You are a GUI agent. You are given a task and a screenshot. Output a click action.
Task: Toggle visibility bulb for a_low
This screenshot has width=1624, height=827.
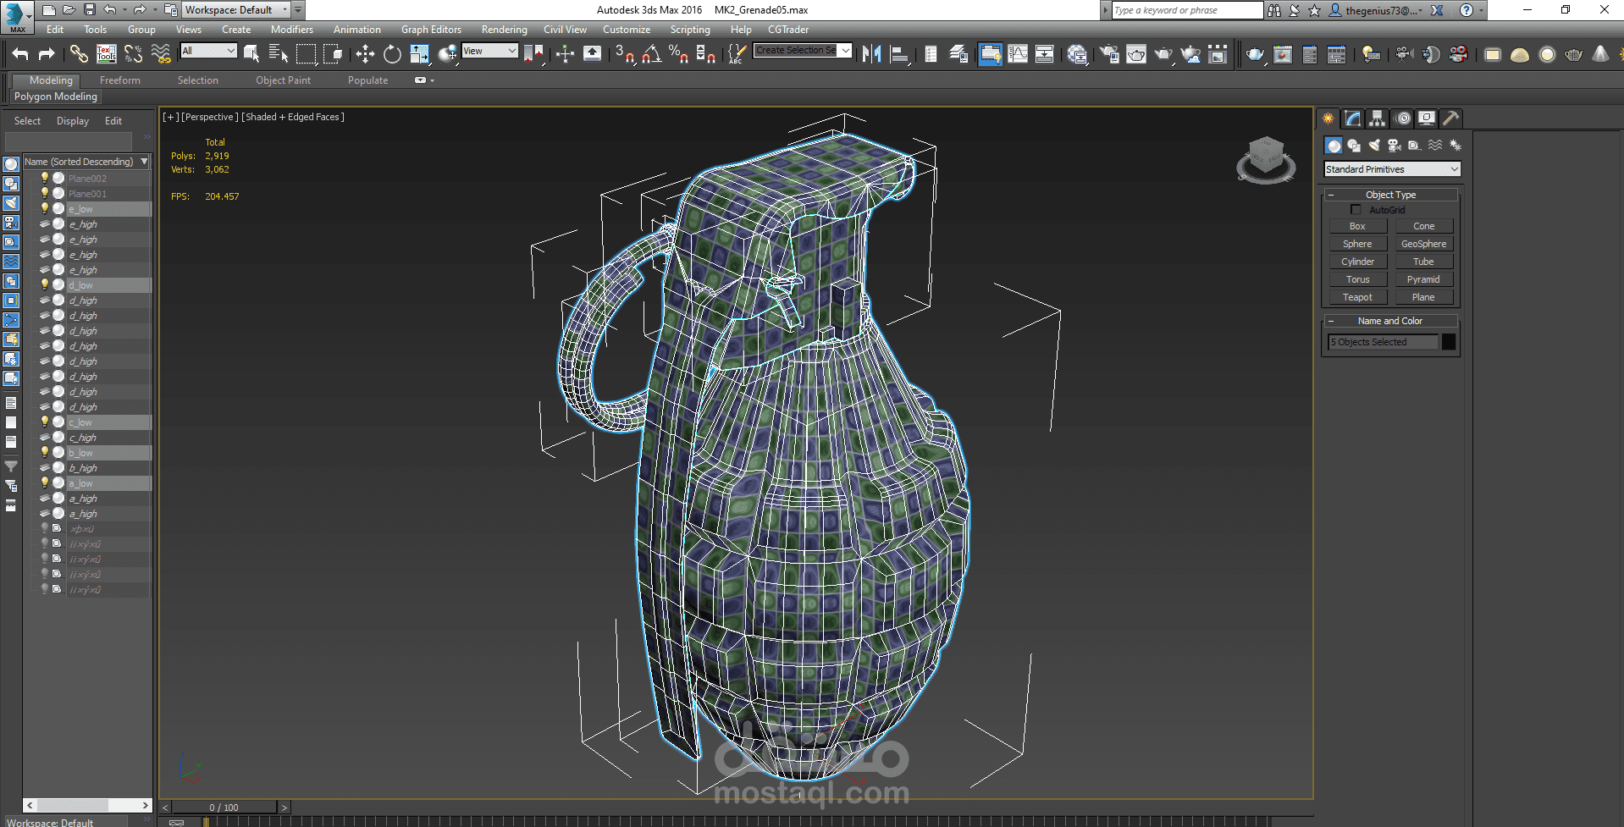pyautogui.click(x=45, y=482)
